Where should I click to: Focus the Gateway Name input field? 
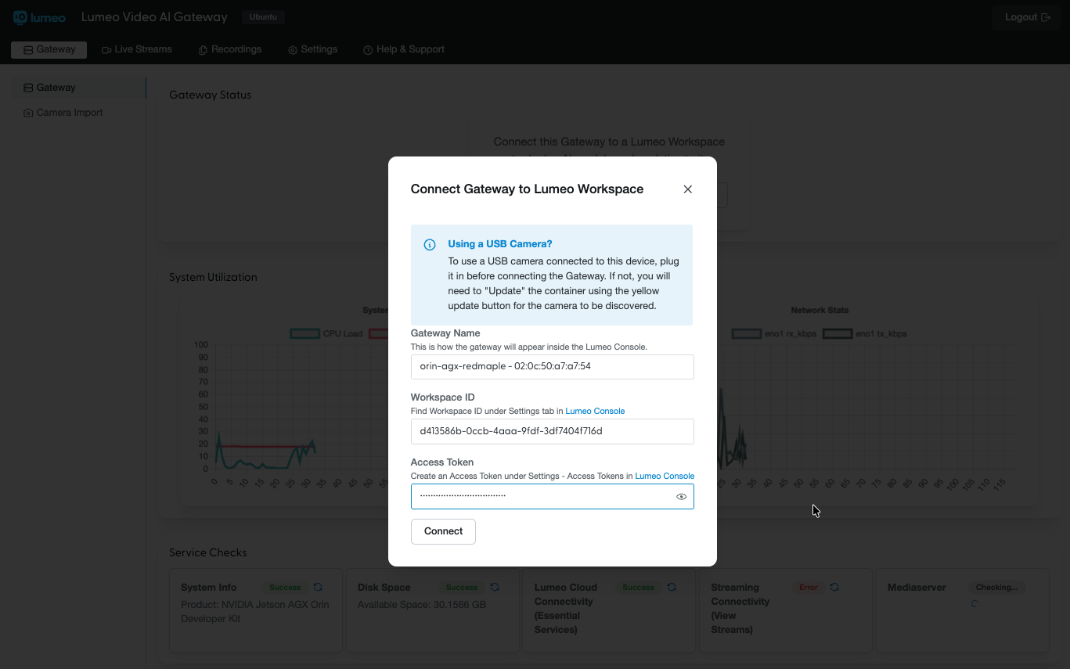(x=553, y=367)
